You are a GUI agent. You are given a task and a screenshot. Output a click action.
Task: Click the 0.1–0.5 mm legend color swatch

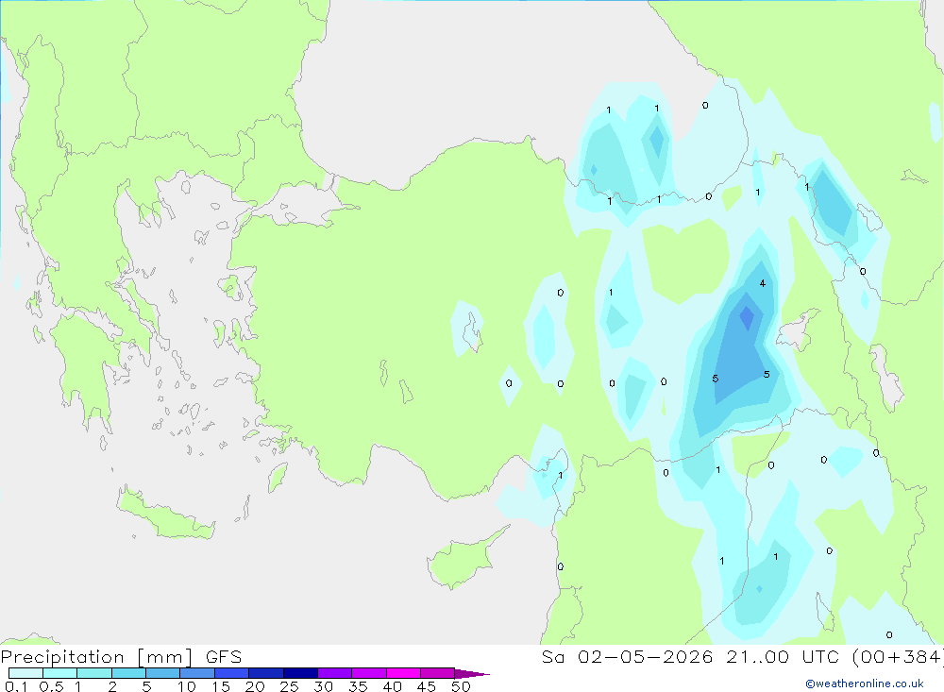(25, 673)
